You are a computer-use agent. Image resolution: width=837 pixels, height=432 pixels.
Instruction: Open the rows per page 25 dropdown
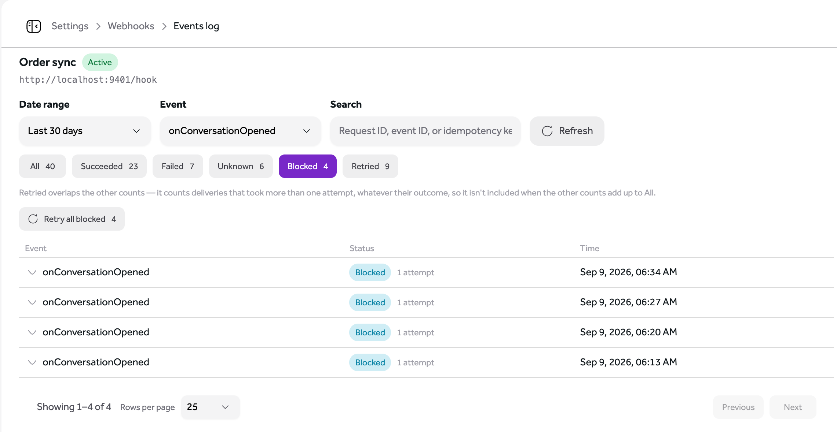[x=210, y=407]
